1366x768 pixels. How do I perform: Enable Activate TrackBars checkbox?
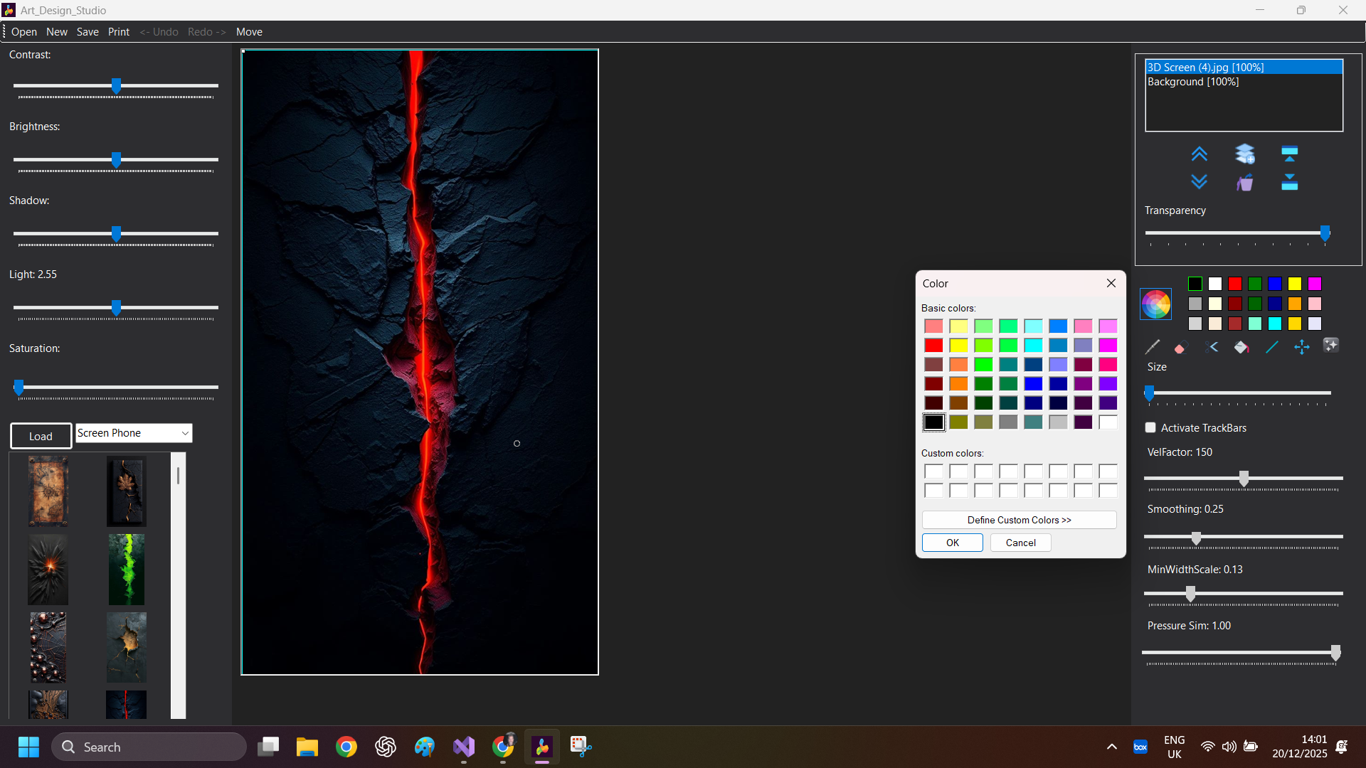pos(1150,427)
